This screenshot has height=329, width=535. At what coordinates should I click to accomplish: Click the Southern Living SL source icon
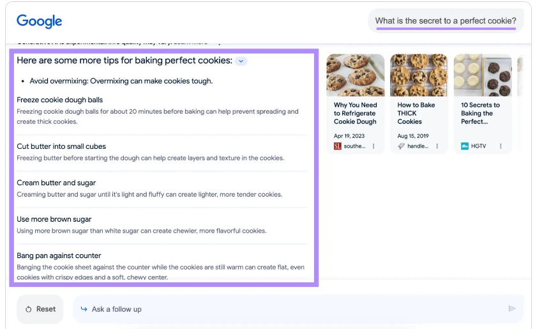coord(338,146)
